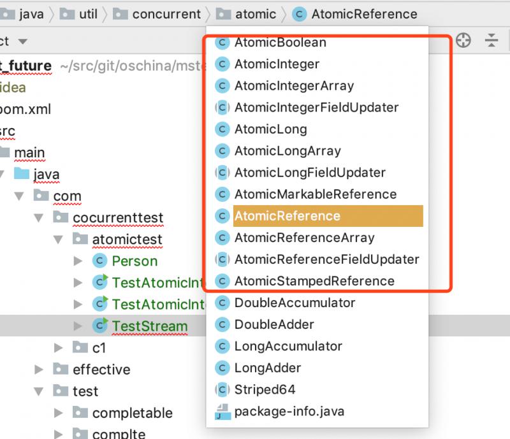This screenshot has height=439, width=510.
Task: Click the TestStream runnable class icon
Action: (100, 326)
